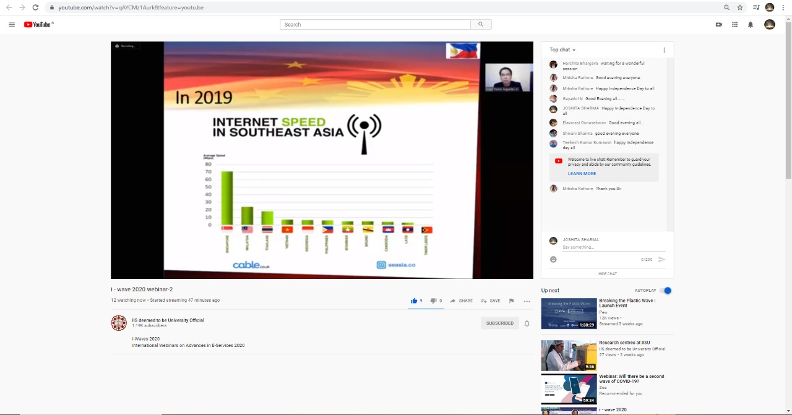Open the create video camera icon
792x415 pixels.
point(719,25)
